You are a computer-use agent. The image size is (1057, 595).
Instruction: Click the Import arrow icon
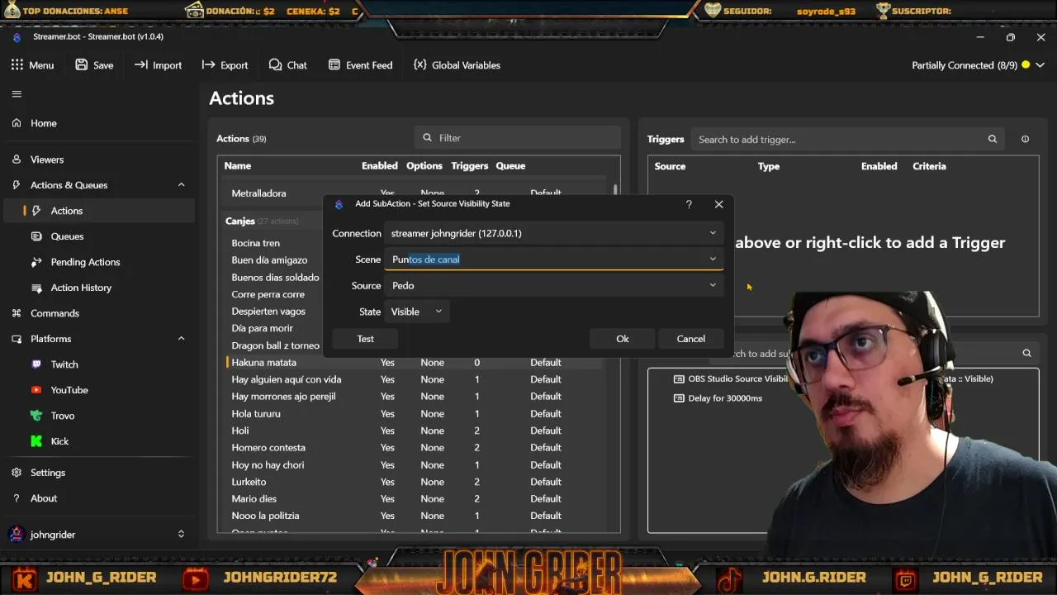[x=141, y=64]
